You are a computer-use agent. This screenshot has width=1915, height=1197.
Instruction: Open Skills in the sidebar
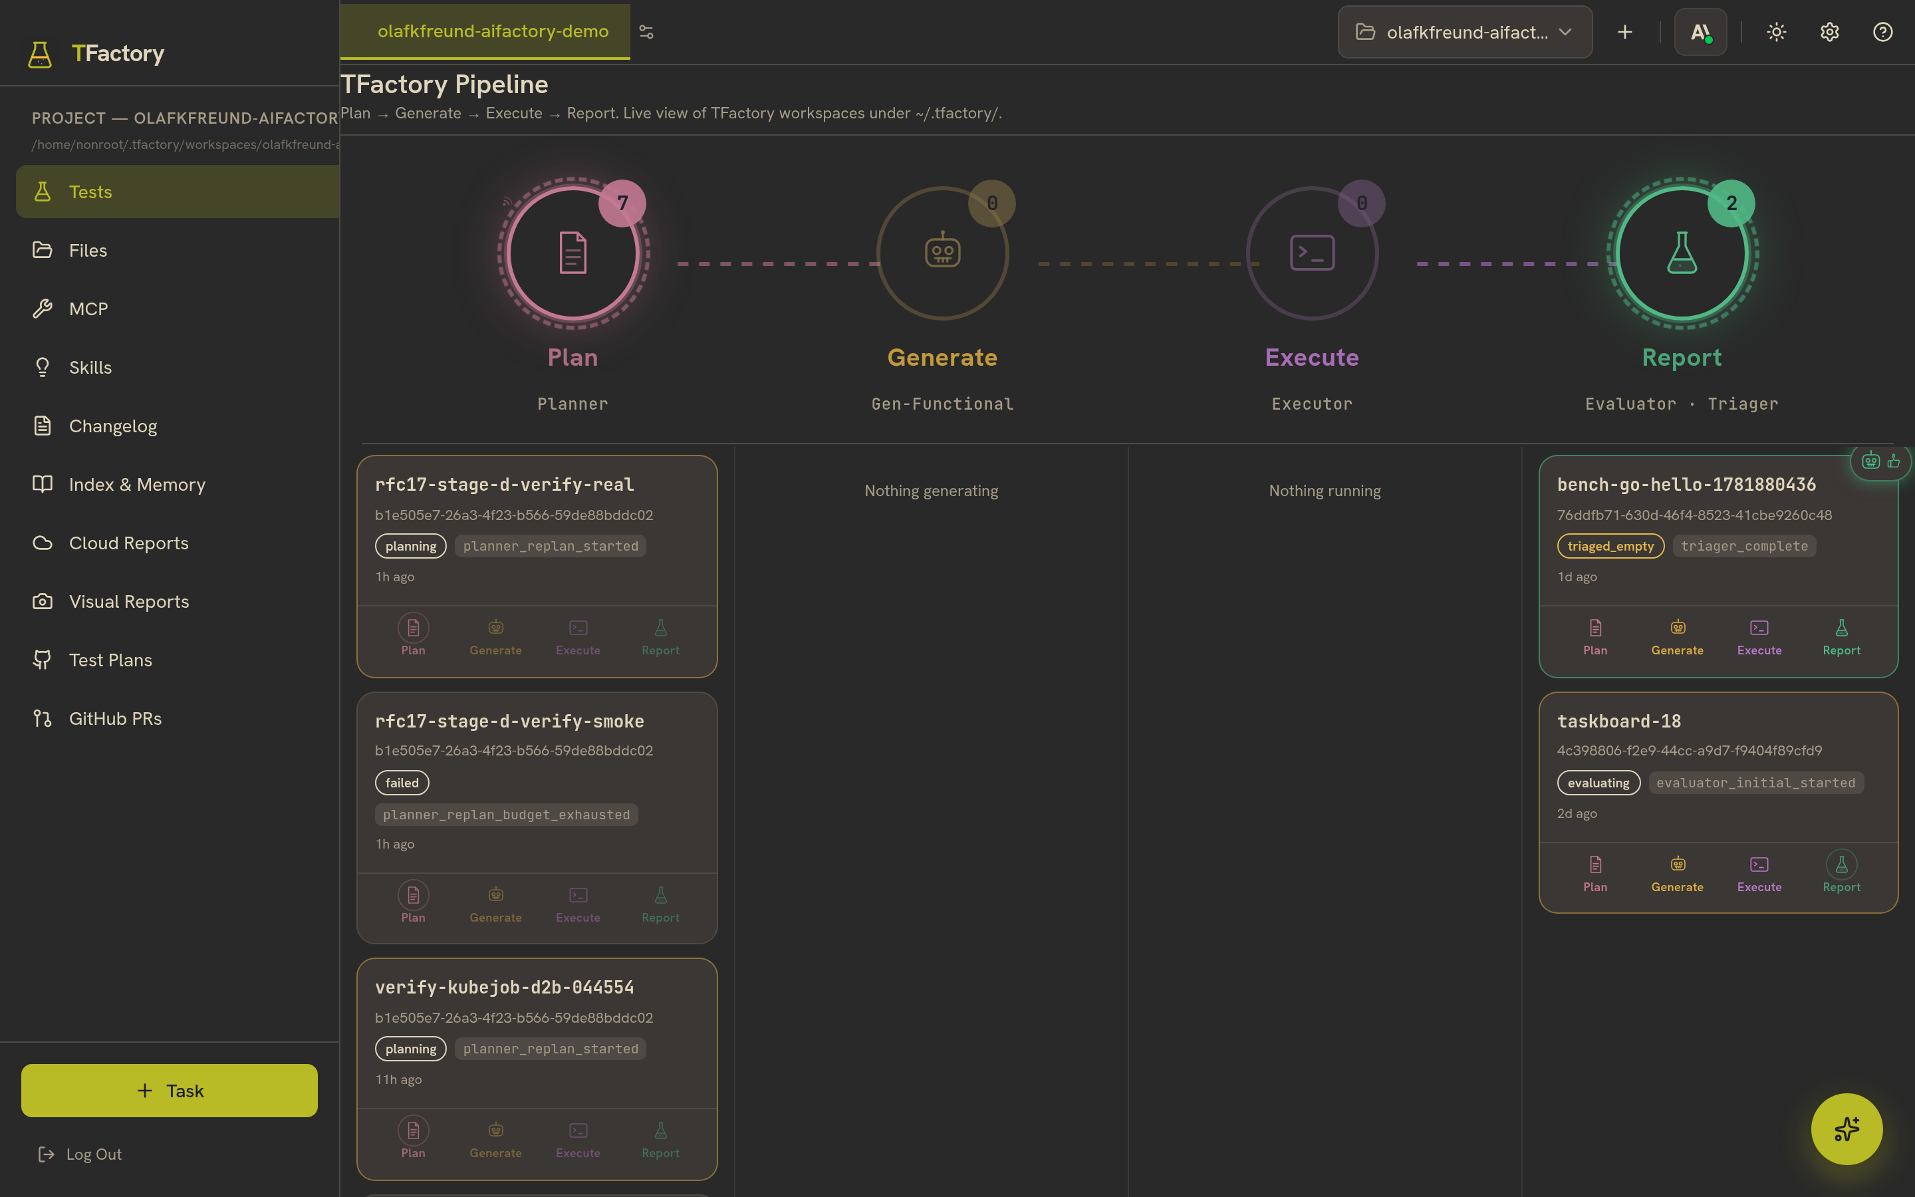click(x=178, y=367)
